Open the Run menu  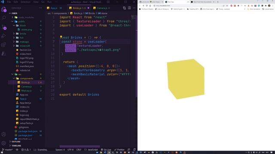click(x=49, y=2)
